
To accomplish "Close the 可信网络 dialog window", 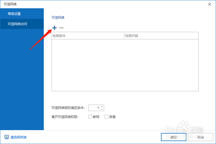I will (210, 4).
